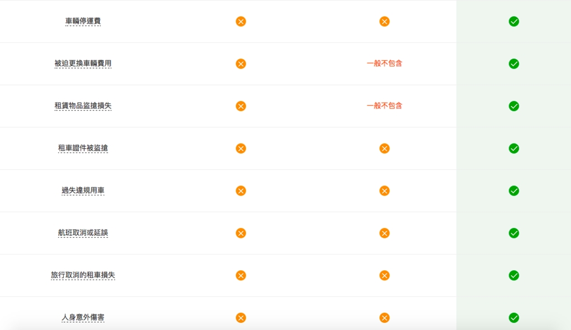Click first orange X in 被迫更換車輛費用 row

coord(241,64)
